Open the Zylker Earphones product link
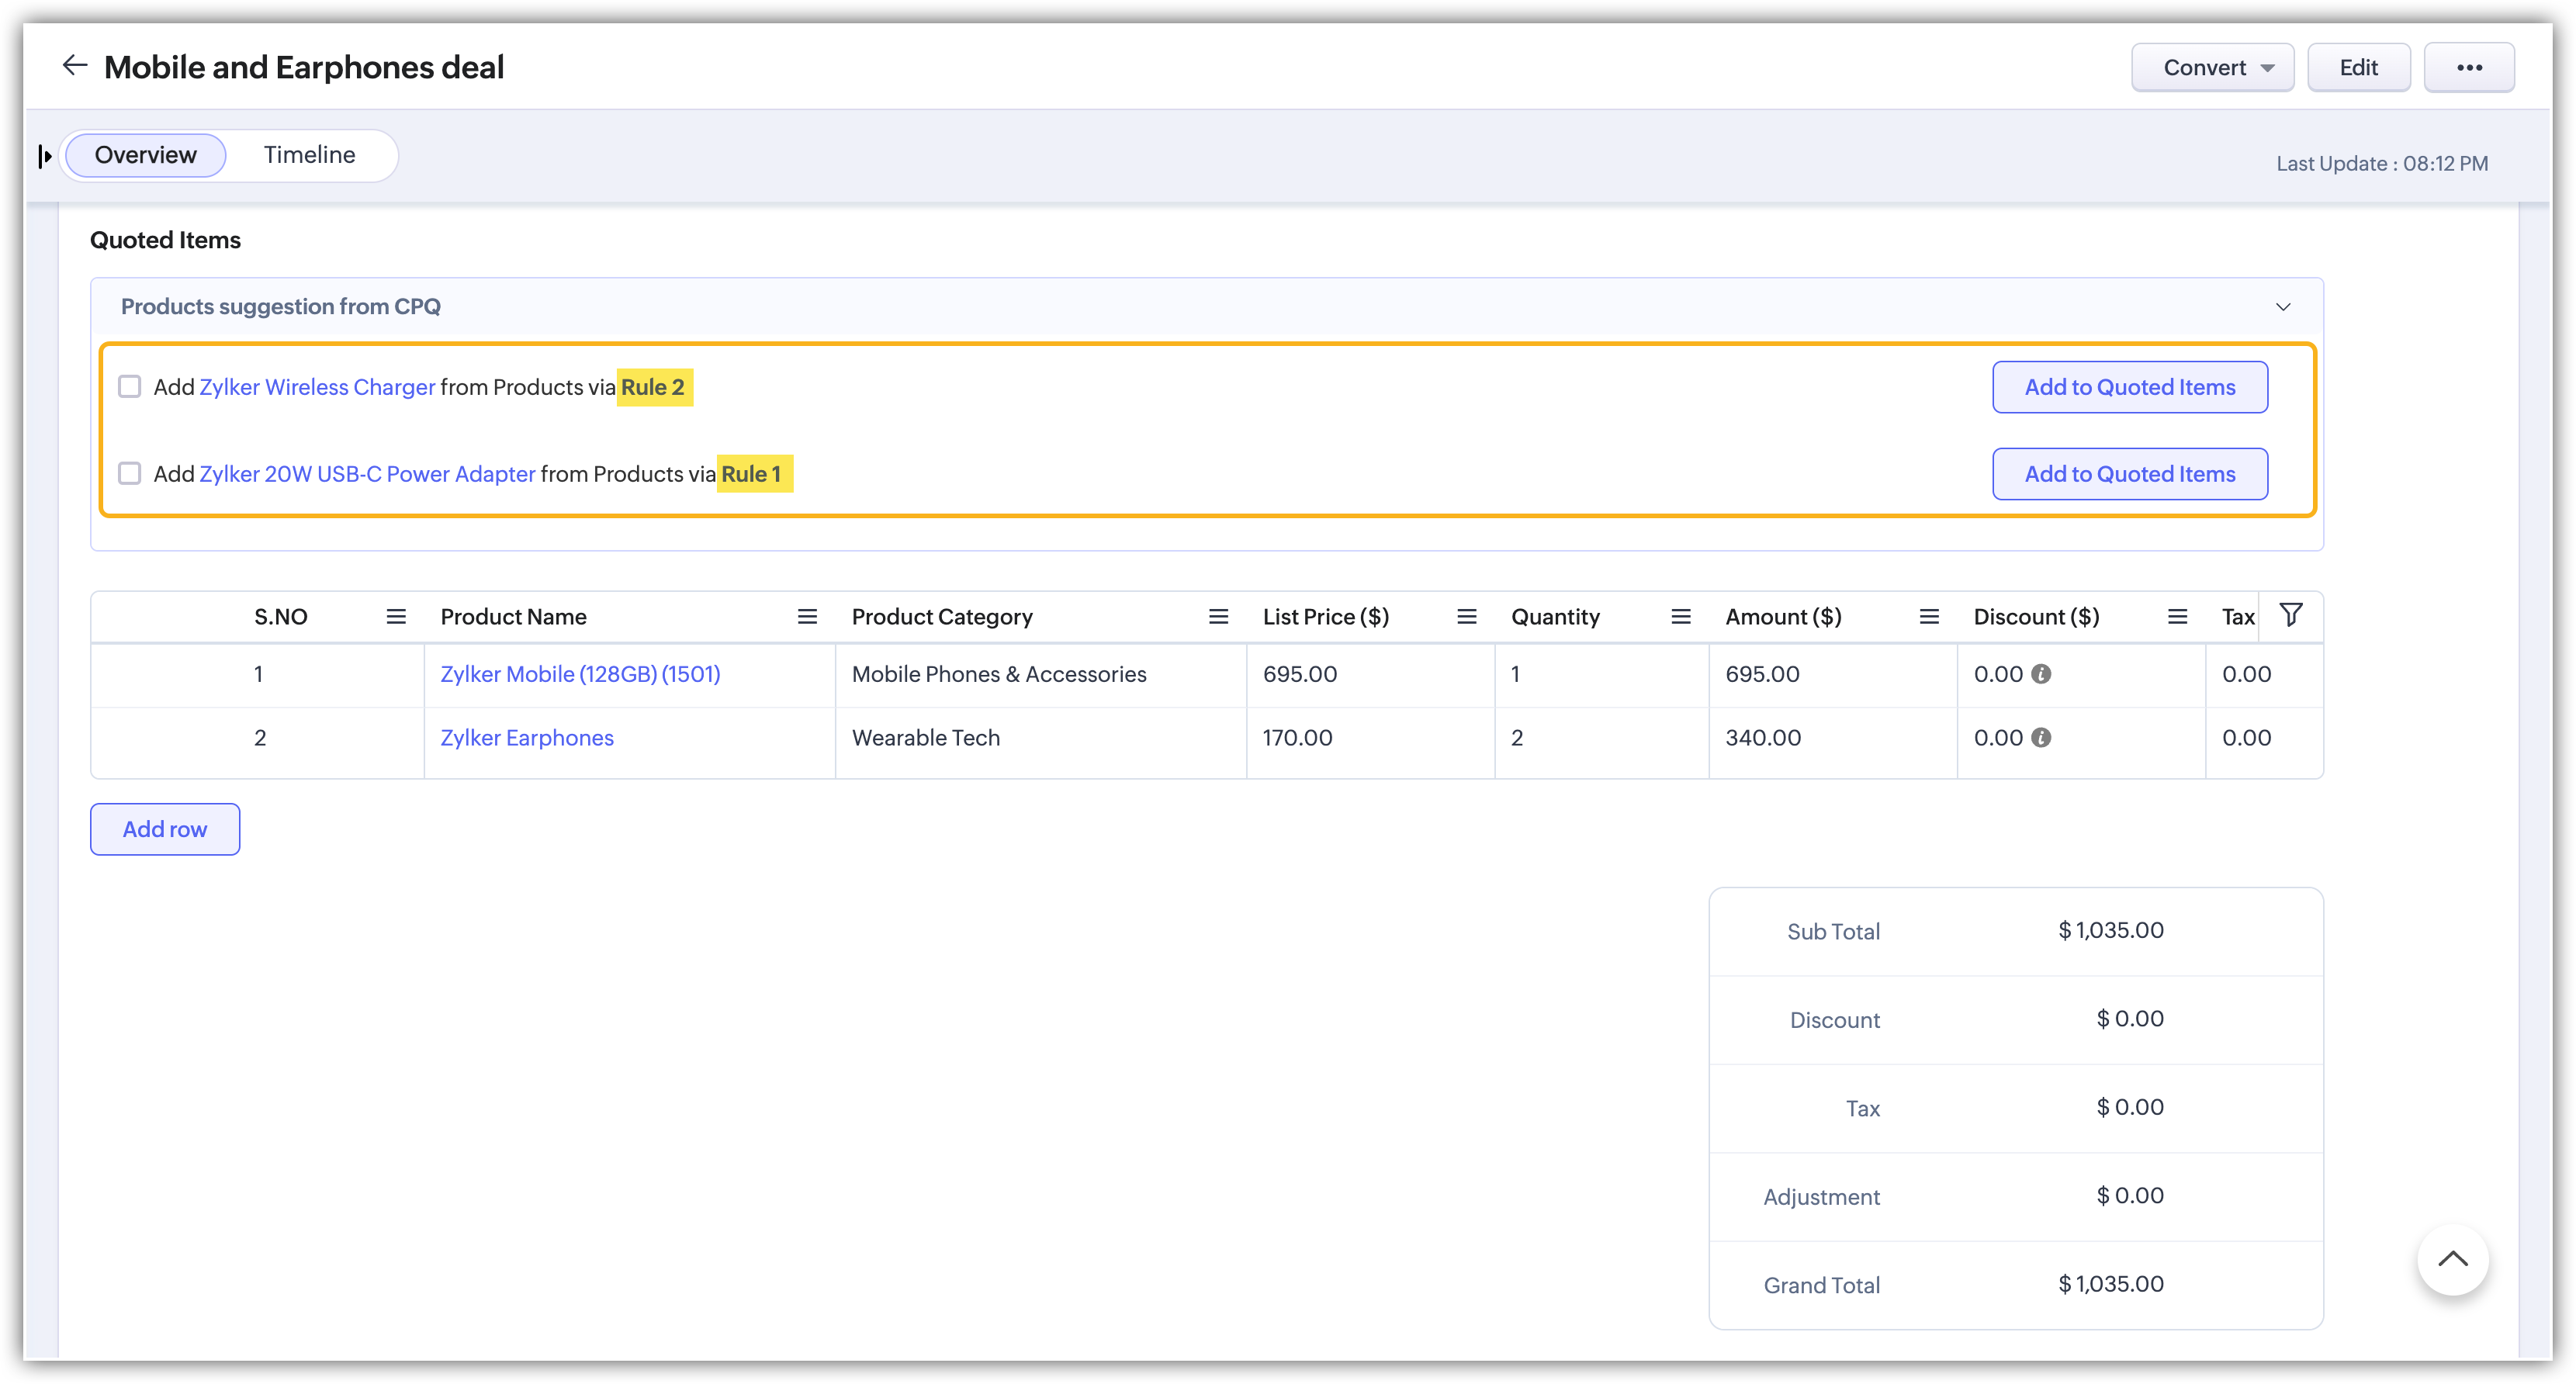This screenshot has width=2576, height=1384. coord(527,738)
